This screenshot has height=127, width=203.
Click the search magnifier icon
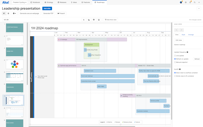(195, 2)
